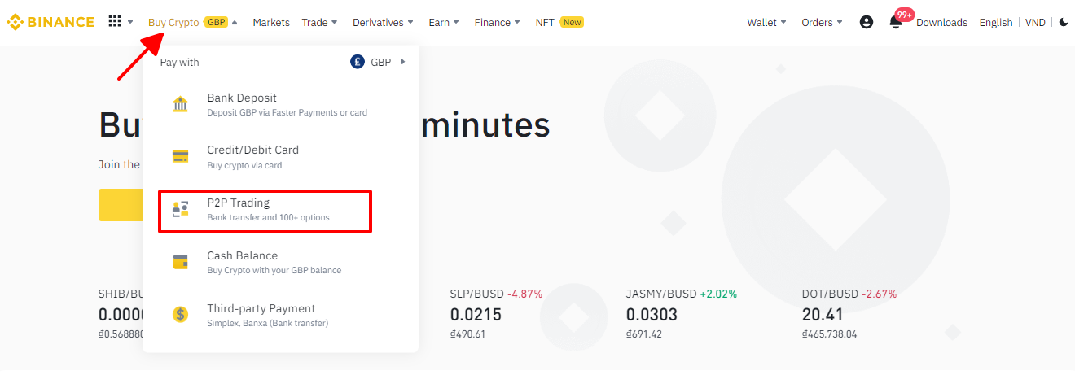The image size is (1075, 388).
Task: Click the Downloads link
Action: (941, 22)
